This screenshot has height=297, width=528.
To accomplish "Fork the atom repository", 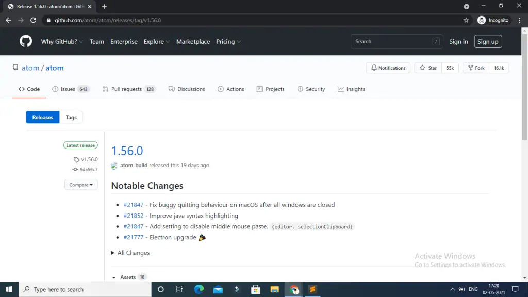I will [476, 68].
